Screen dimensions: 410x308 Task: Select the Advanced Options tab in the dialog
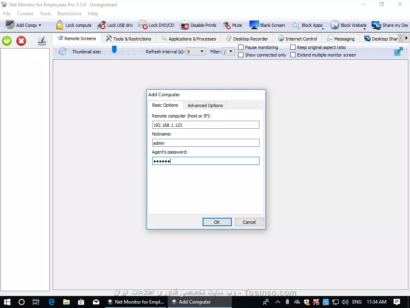(x=205, y=105)
